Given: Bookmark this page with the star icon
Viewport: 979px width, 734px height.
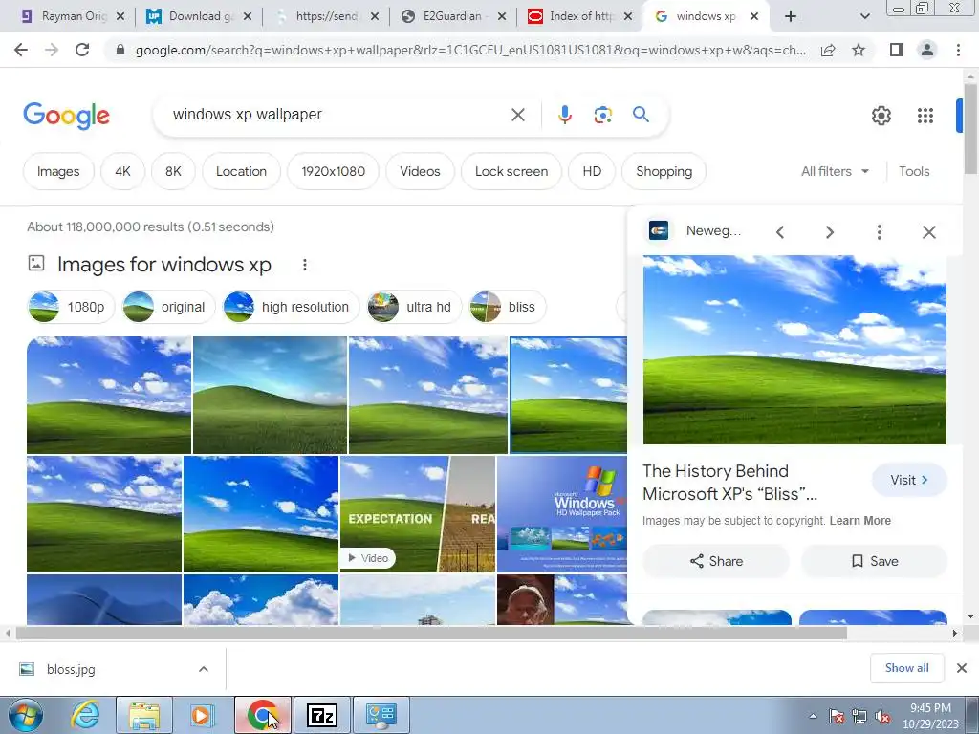Looking at the screenshot, I should 859,50.
